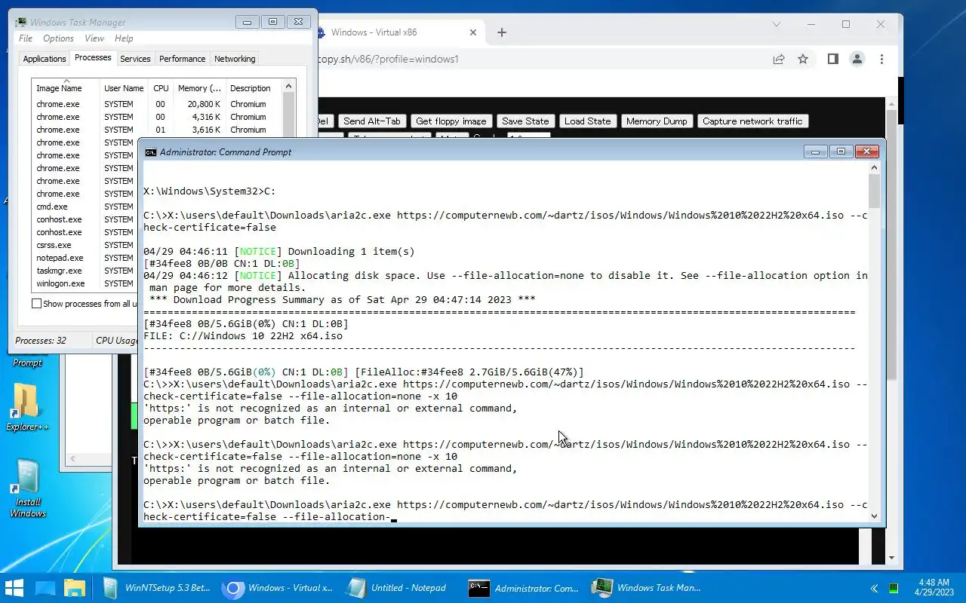Open the Install Windows desktop shortcut
This screenshot has width=966, height=603.
coord(27,488)
